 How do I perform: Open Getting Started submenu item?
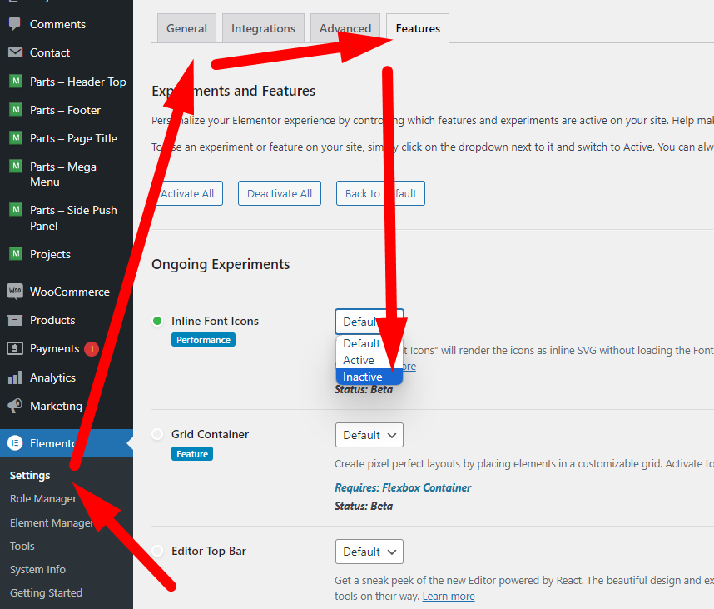click(x=47, y=592)
